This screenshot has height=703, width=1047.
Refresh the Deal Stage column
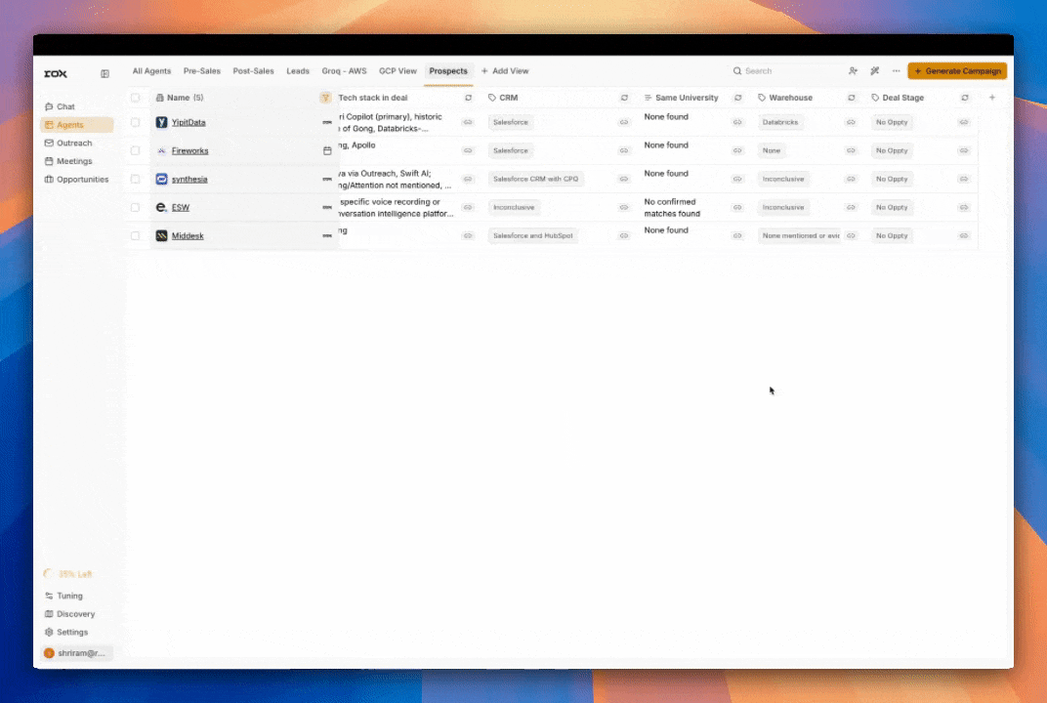[x=965, y=98]
